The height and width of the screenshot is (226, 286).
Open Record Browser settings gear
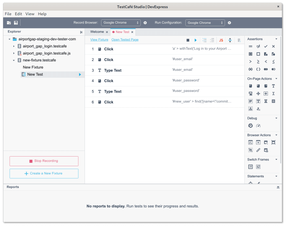pyautogui.click(x=145, y=23)
